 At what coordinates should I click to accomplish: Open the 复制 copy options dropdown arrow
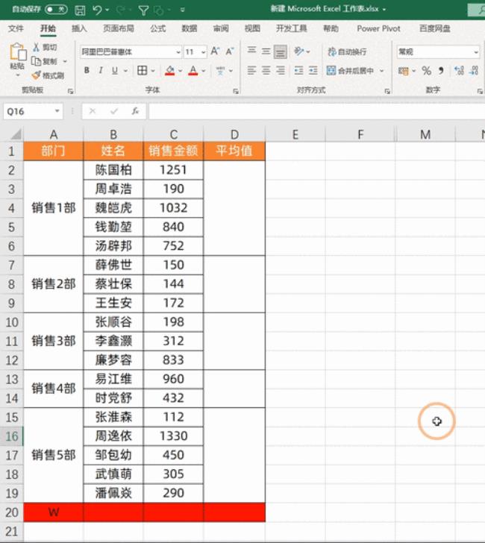click(x=65, y=61)
